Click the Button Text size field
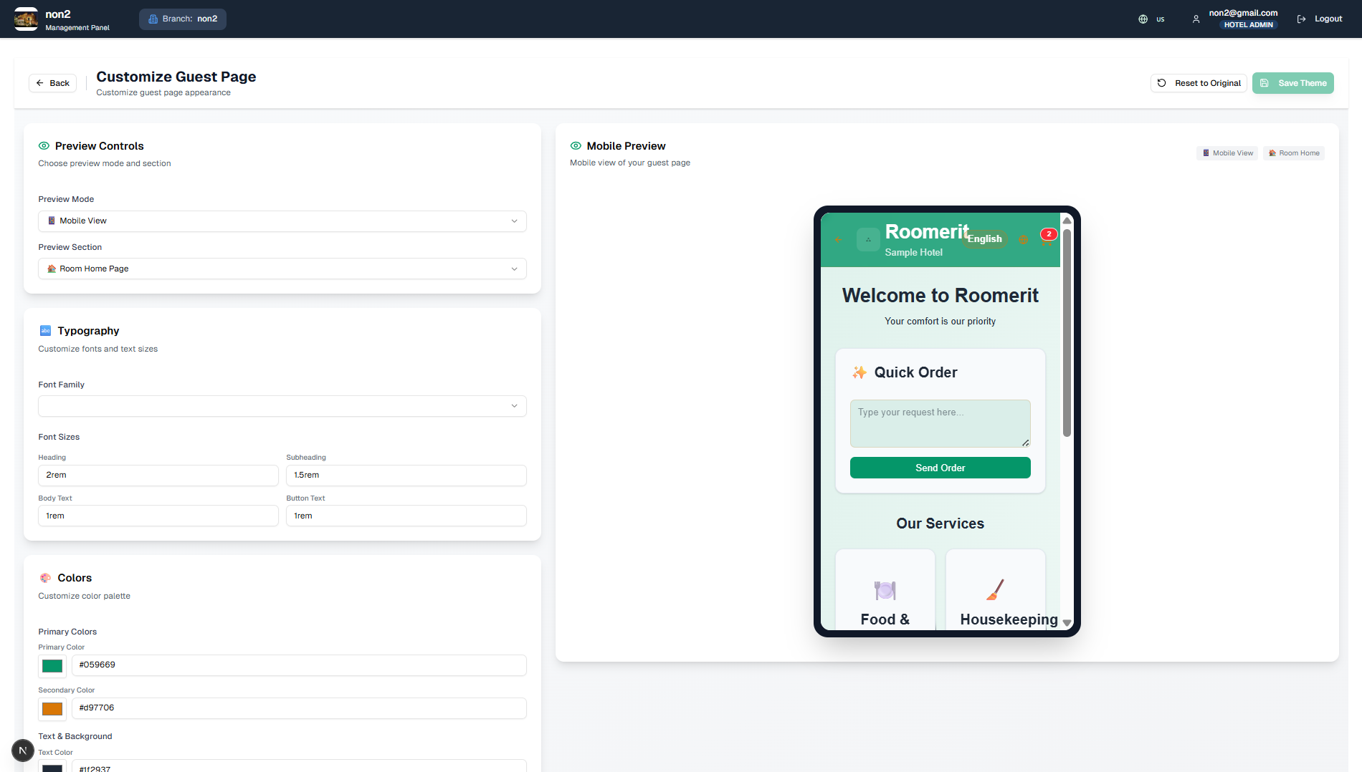Image resolution: width=1362 pixels, height=772 pixels. [406, 516]
